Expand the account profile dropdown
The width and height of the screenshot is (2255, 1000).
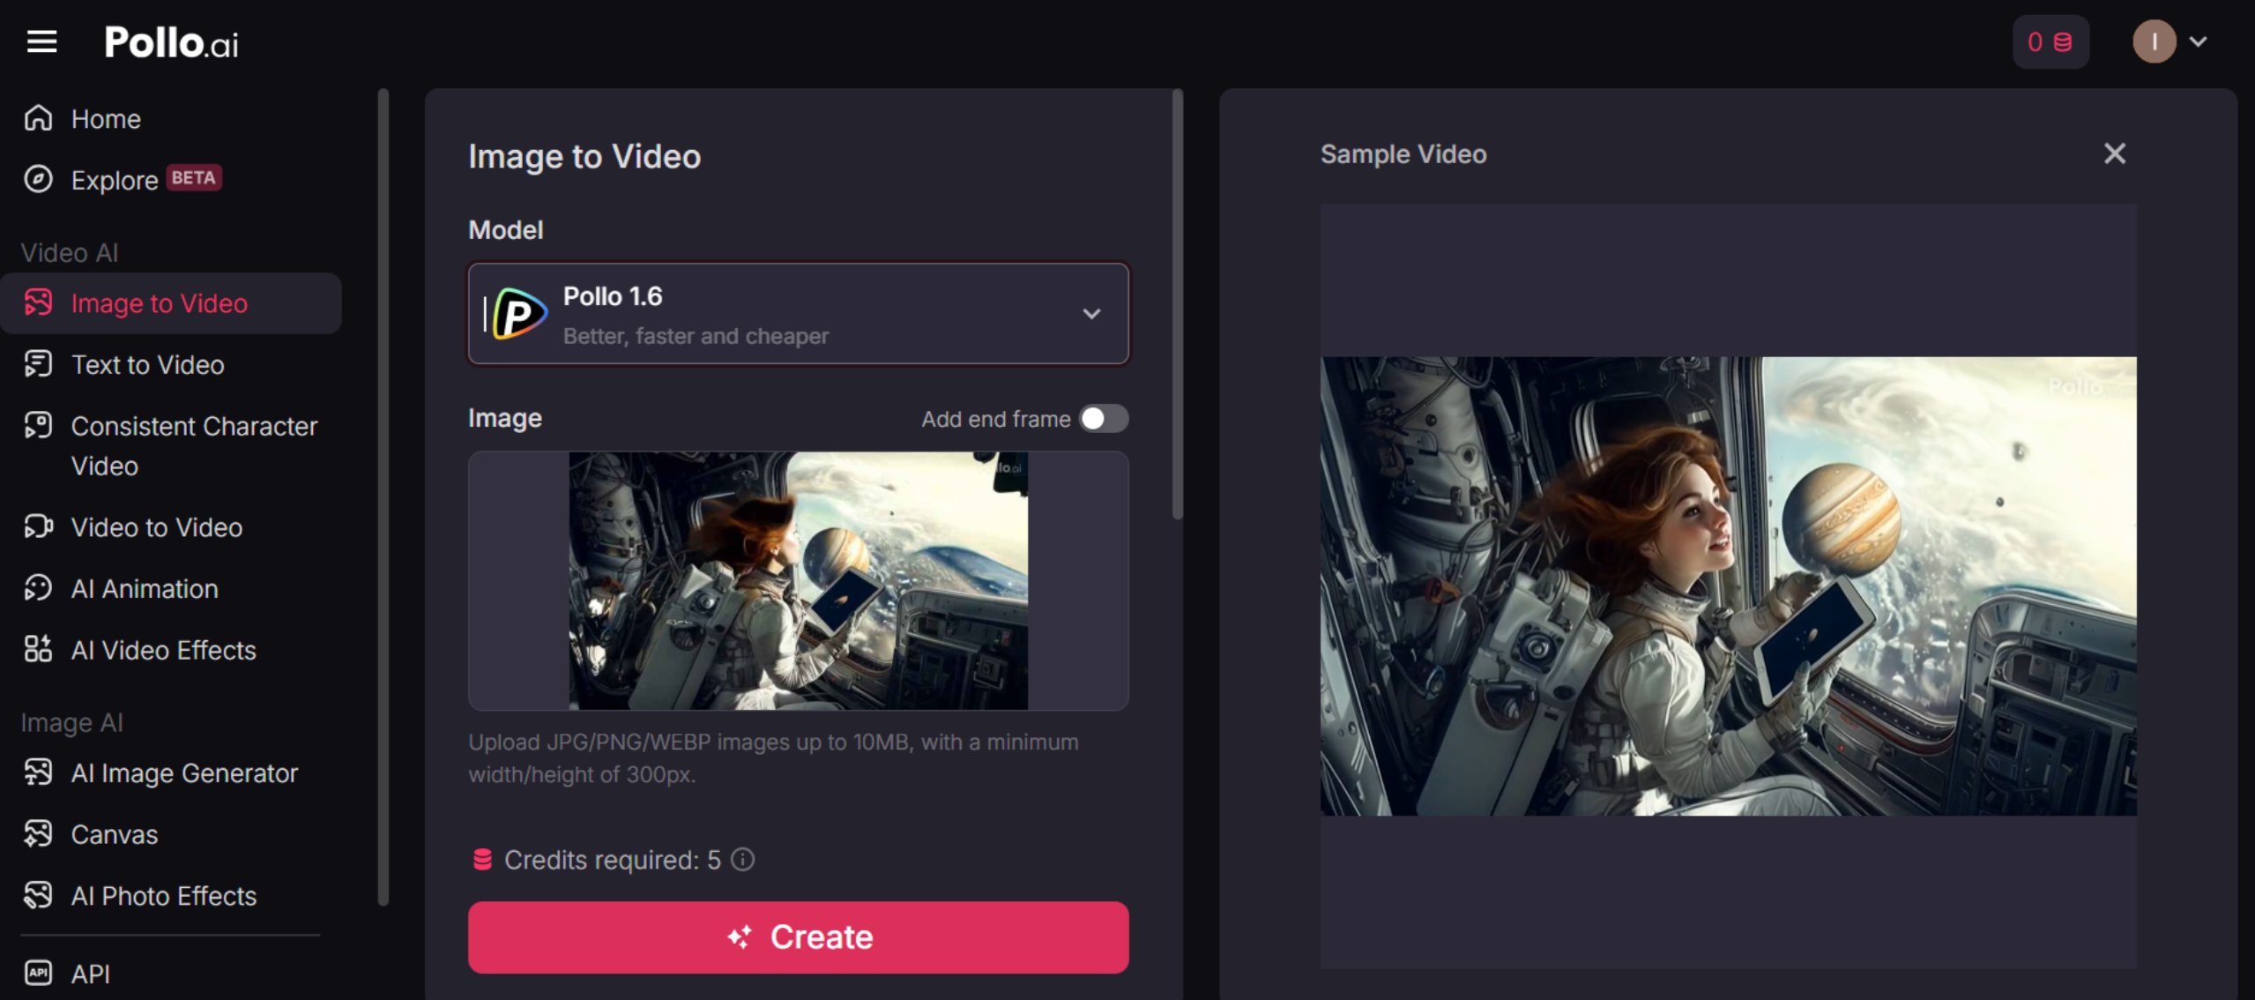(2197, 41)
